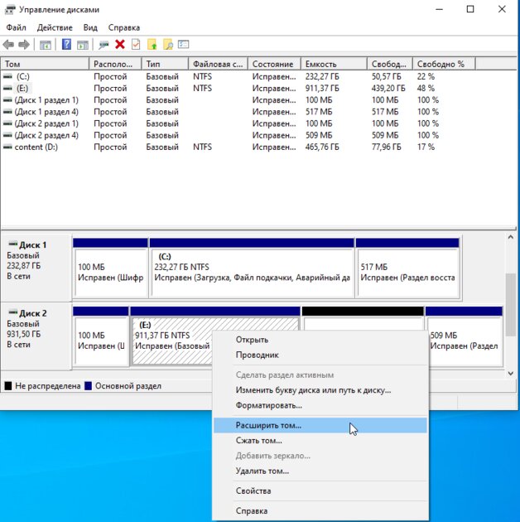The image size is (520, 522).
Task: Click the folder with green arrow icon
Action: coord(152,44)
